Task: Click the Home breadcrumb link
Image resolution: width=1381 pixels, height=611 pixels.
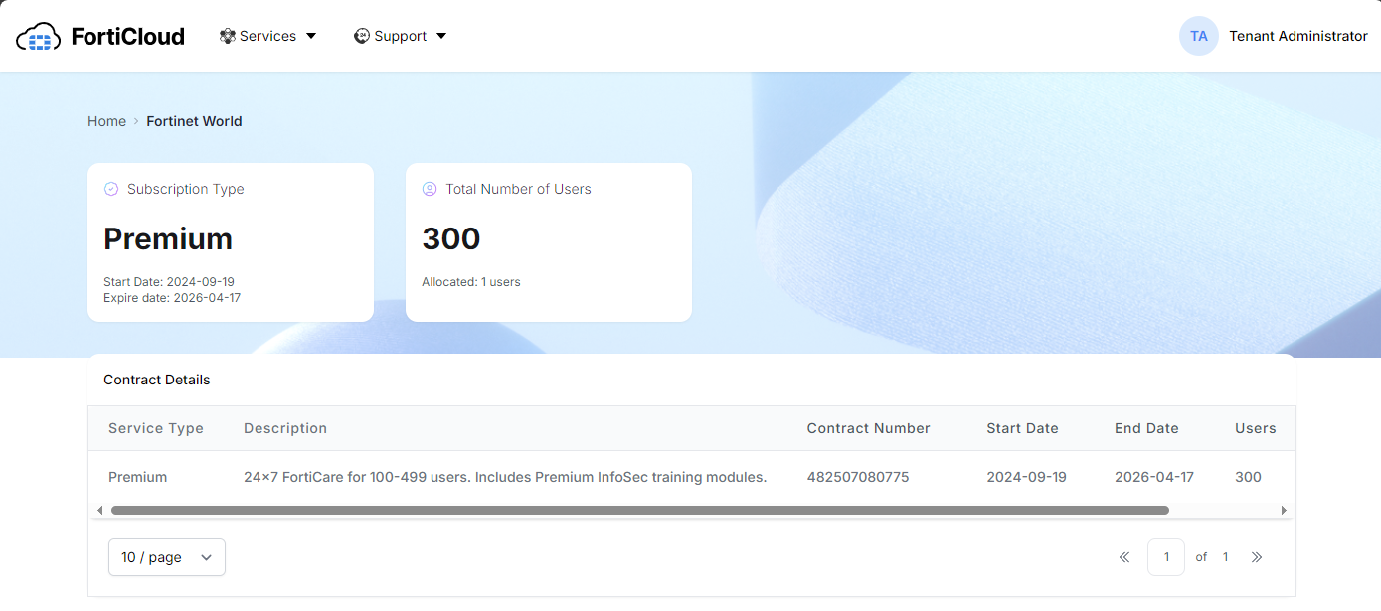Action: pyautogui.click(x=106, y=121)
